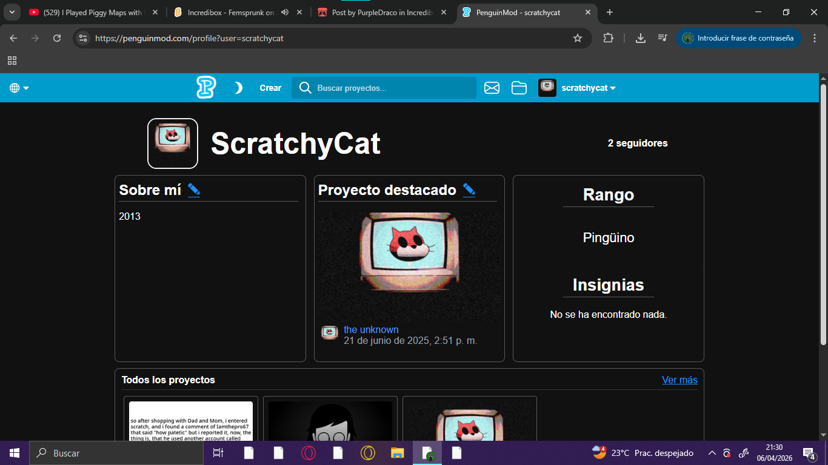828x465 pixels.
Task: Open the messages envelope icon
Action: click(x=492, y=88)
